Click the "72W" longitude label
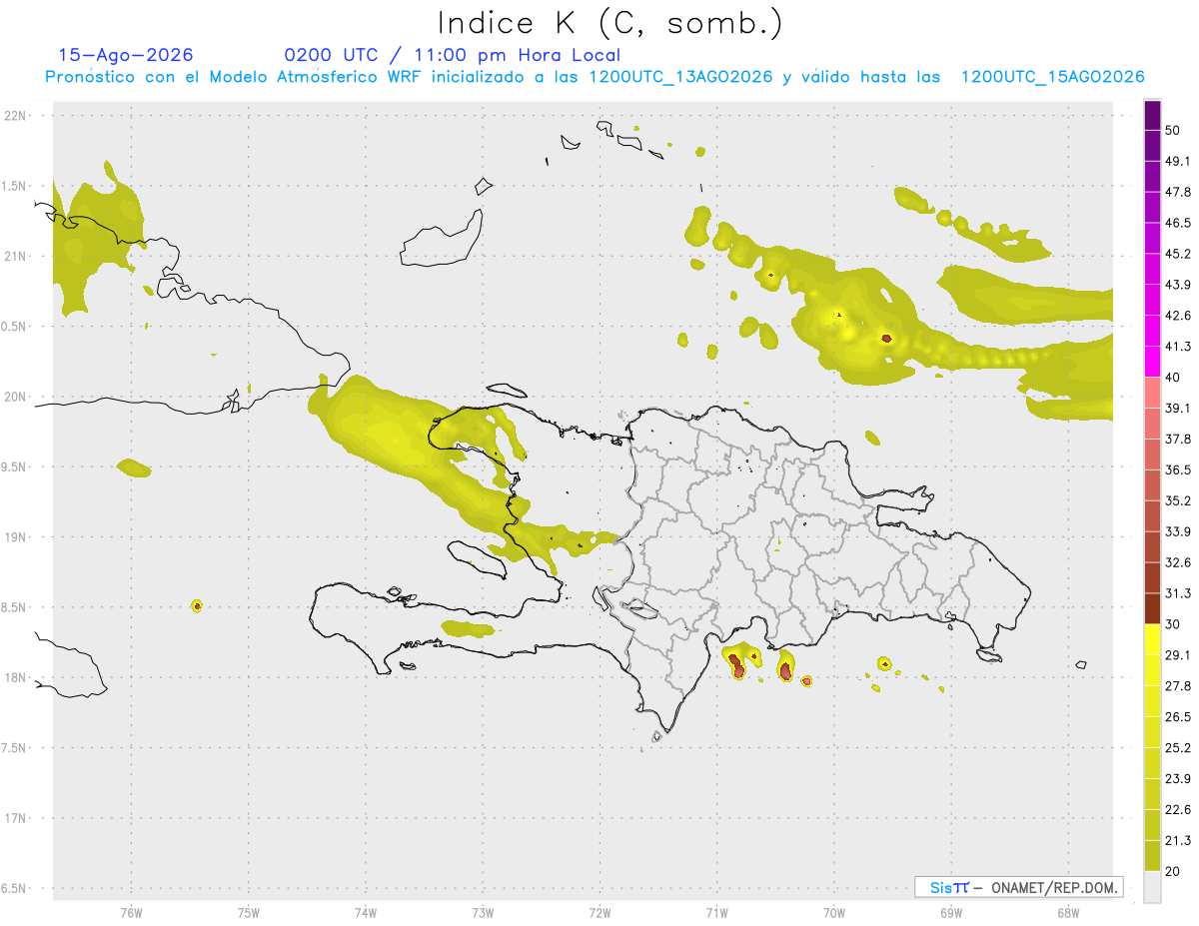The image size is (1199, 926). [x=599, y=913]
